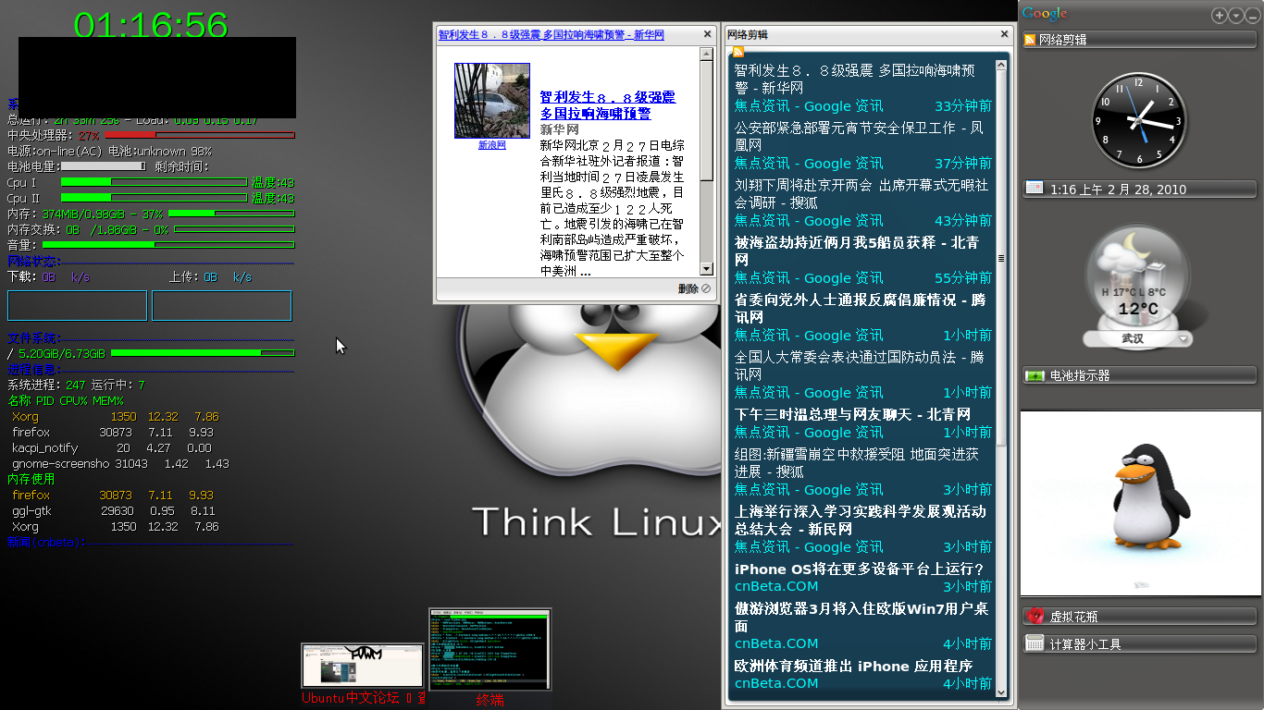The height and width of the screenshot is (710, 1264).
Task: Open the 计算器小工具 gadget bar
Action: (1139, 643)
